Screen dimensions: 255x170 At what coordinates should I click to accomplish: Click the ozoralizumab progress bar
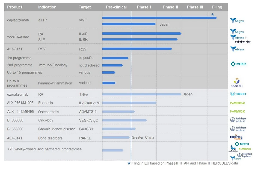[141, 94]
